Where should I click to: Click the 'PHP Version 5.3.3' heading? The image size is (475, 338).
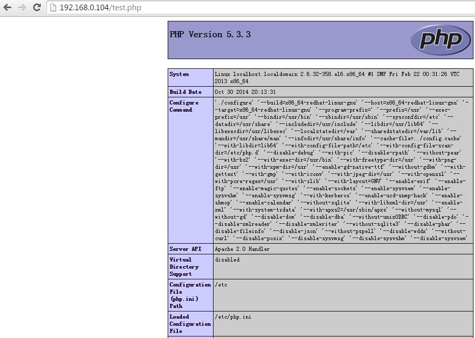coord(210,35)
